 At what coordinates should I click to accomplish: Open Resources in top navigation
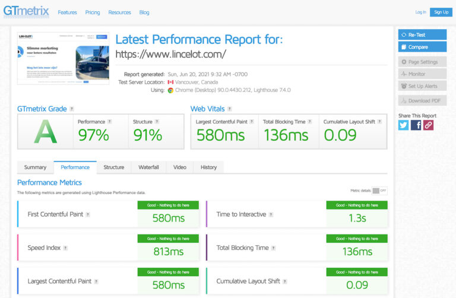click(x=119, y=12)
